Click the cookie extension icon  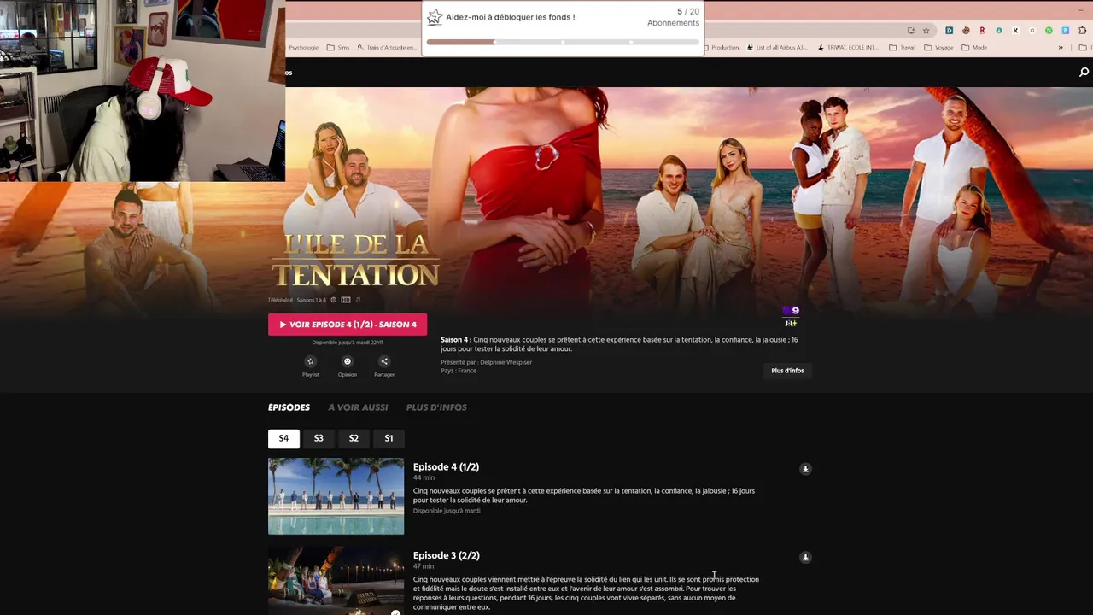(x=966, y=31)
